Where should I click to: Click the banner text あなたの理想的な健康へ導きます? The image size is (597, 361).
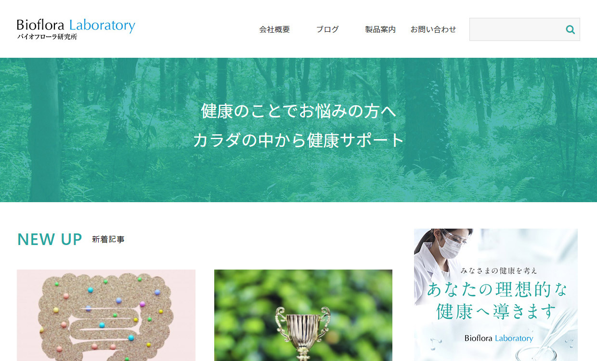496,300
